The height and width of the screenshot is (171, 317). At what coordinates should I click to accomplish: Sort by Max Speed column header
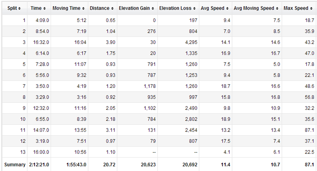tap(299, 8)
